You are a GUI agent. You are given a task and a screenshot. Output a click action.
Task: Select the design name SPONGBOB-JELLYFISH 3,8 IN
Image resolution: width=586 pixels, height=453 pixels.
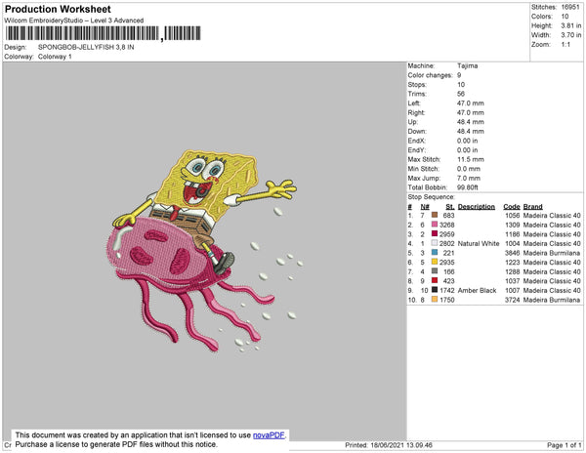point(86,48)
